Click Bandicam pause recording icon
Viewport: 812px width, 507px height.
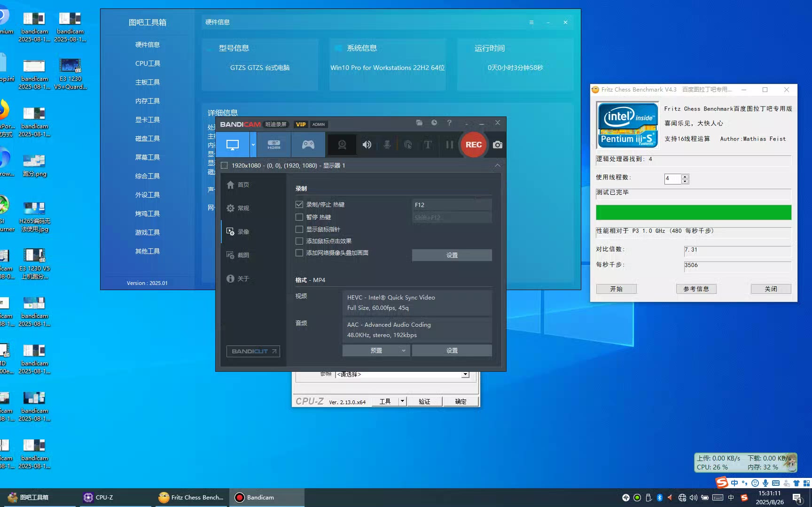[x=450, y=145]
